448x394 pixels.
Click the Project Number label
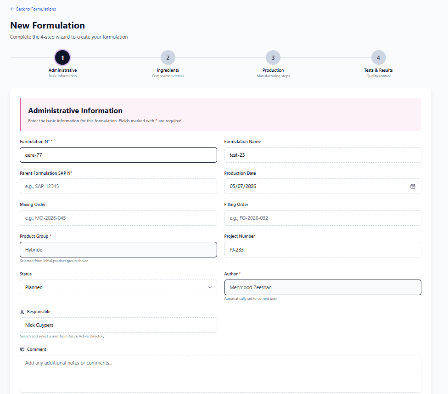click(240, 236)
